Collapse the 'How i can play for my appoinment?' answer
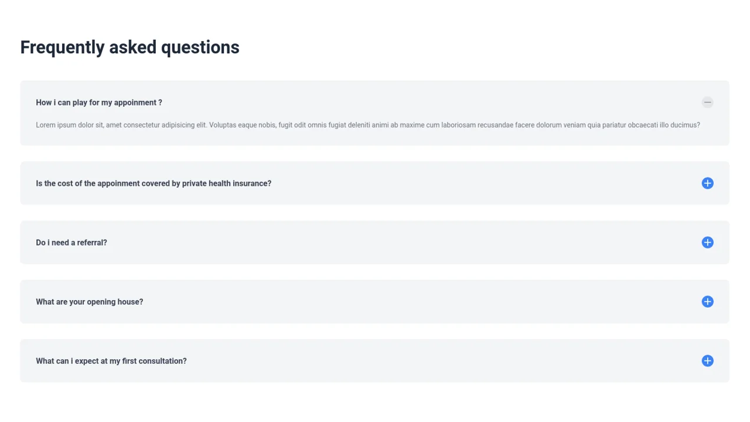This screenshot has height=422, width=750. point(707,102)
